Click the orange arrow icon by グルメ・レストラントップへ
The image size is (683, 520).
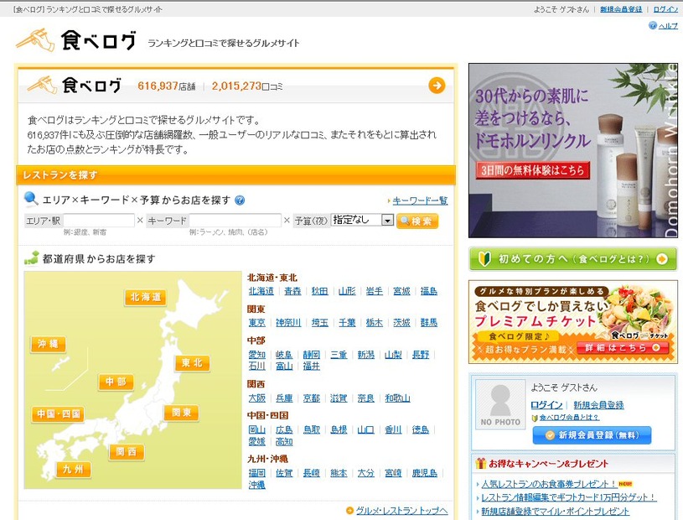(x=349, y=511)
